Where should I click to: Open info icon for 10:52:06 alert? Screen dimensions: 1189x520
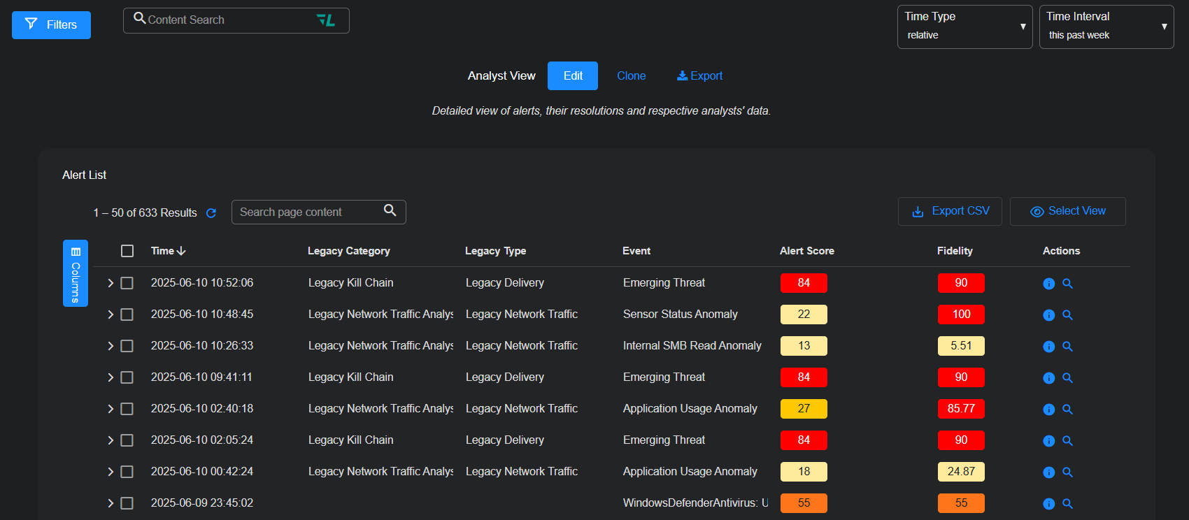1048,284
